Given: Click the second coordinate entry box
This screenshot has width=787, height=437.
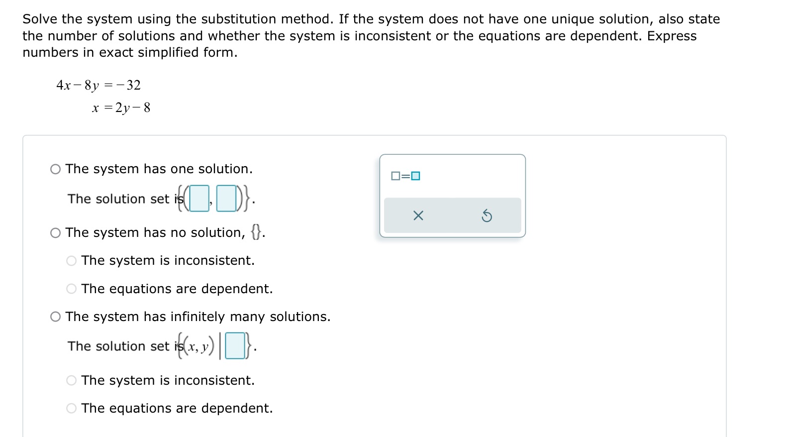Looking at the screenshot, I should (226, 198).
